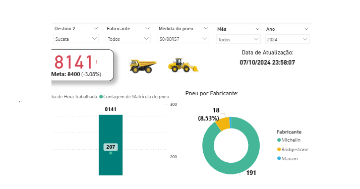Viewport: 360px width, 189px height.
Task: Click the large red 8141 KPI value
Action: [74, 62]
